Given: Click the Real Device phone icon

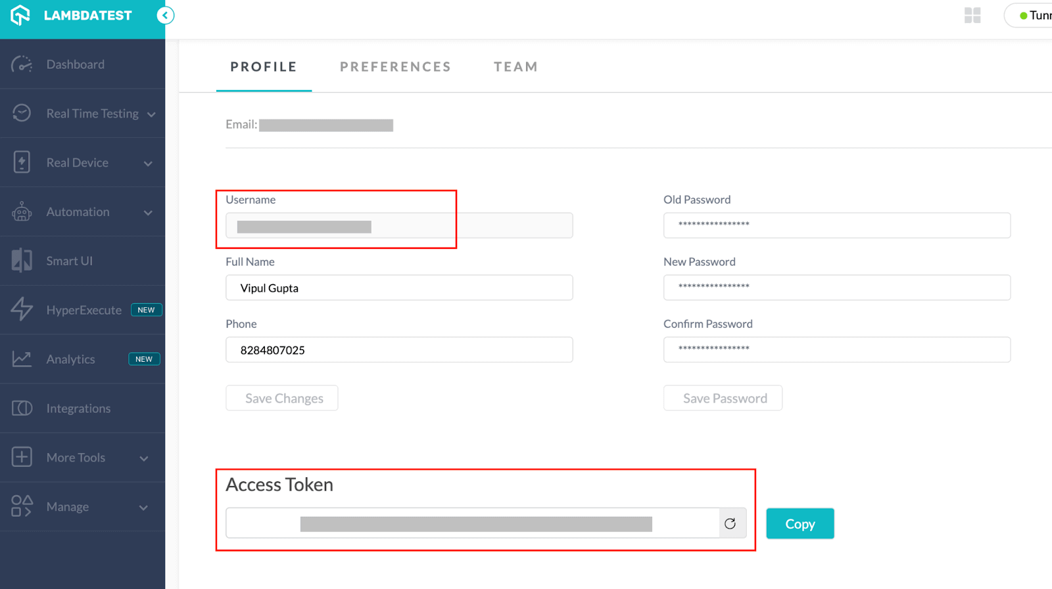Looking at the screenshot, I should 22,162.
